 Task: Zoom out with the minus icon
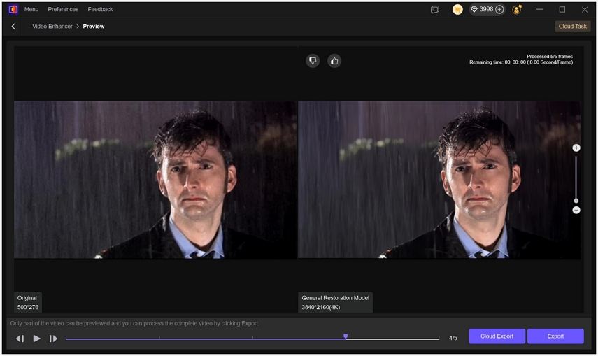(x=576, y=211)
